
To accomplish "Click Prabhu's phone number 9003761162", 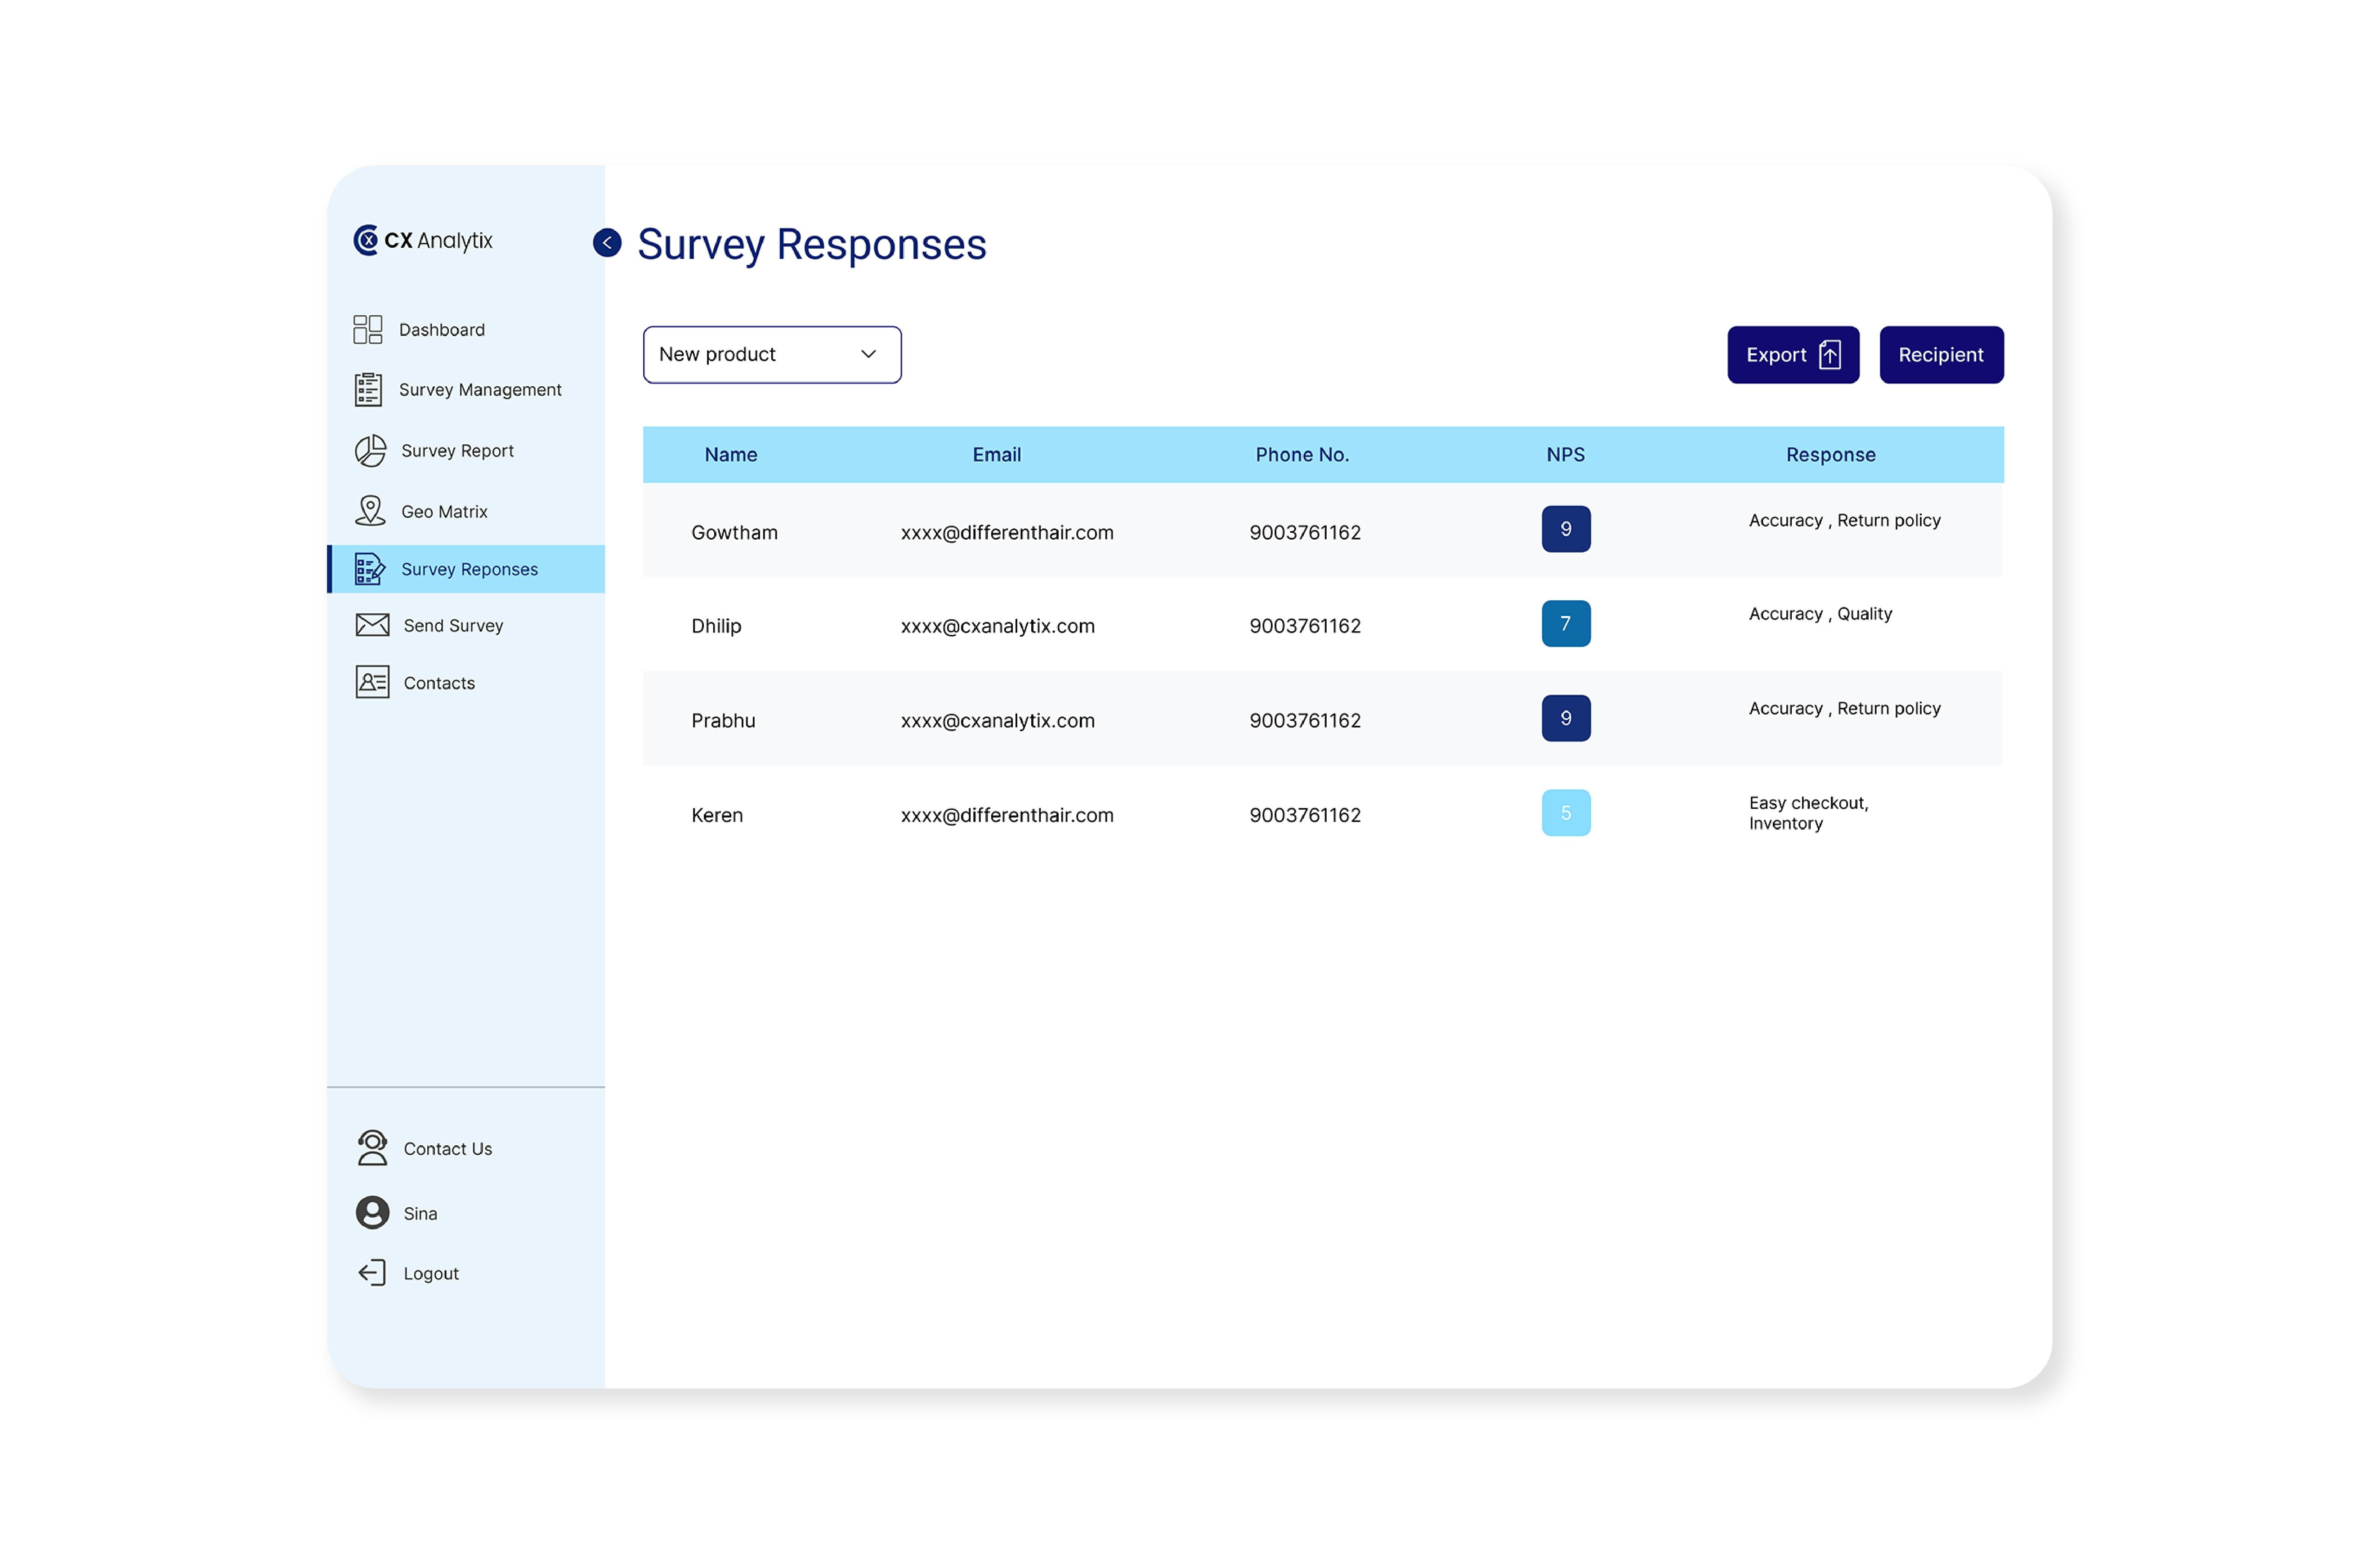I will (1305, 721).
